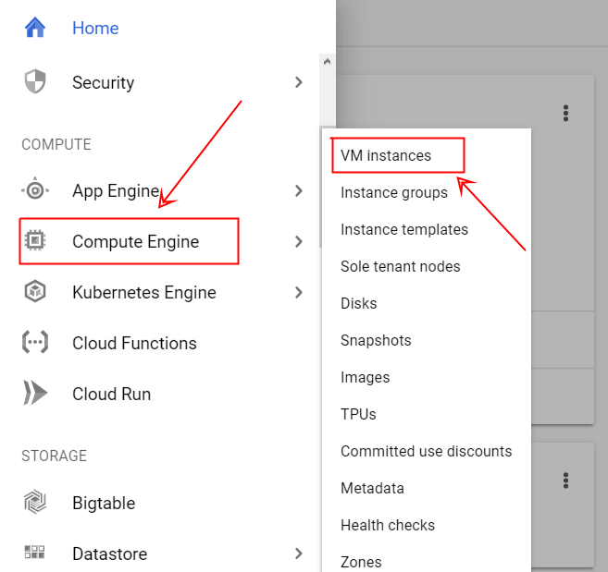This screenshot has height=572, width=608.
Task: Expand the Datastore submenu chevron
Action: click(x=298, y=554)
